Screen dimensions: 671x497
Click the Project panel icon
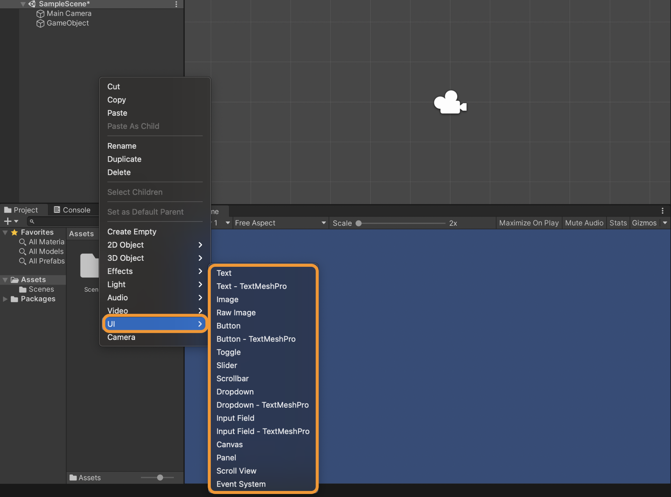tap(9, 209)
